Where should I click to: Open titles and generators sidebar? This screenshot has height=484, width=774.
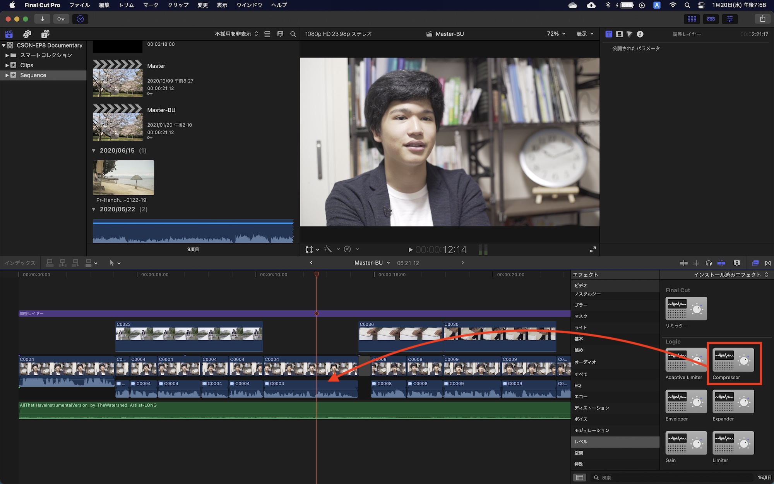[x=45, y=34]
